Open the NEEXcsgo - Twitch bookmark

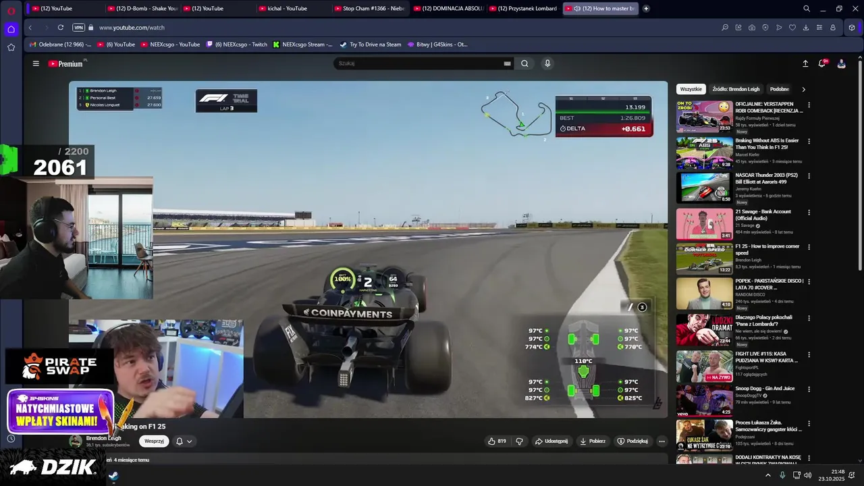click(x=236, y=45)
